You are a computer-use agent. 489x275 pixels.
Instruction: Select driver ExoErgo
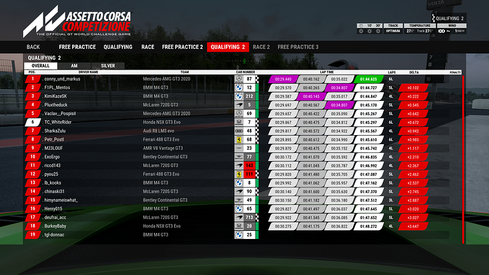tap(52, 157)
